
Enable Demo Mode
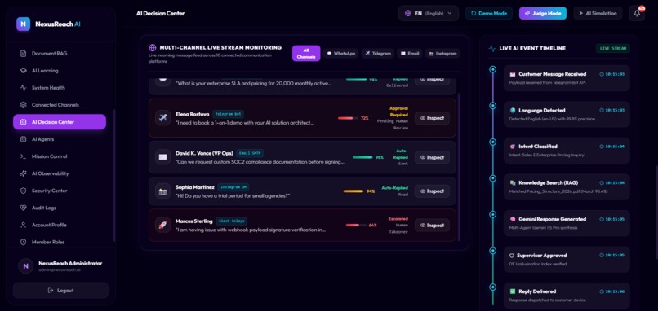[x=489, y=13]
